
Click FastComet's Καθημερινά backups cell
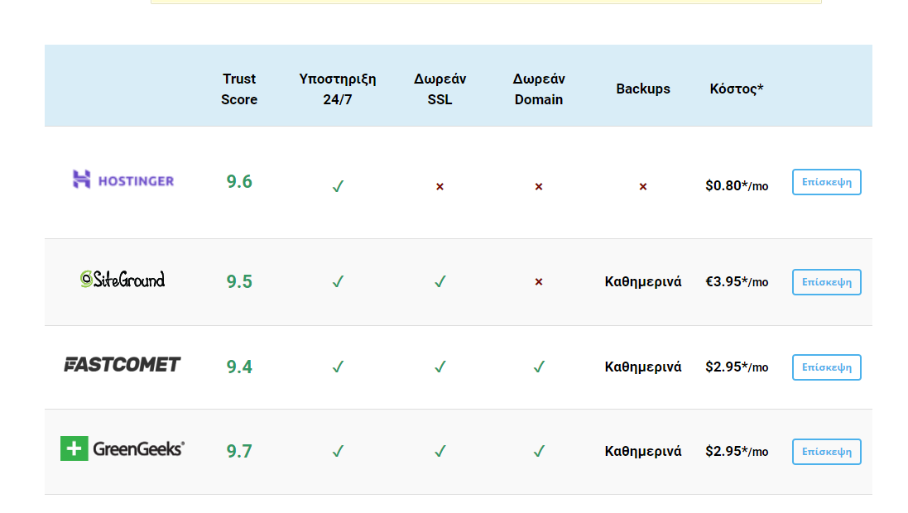[643, 367]
